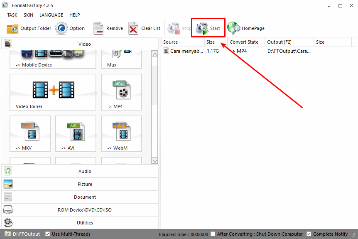Start the conversion with Start button
358x239 pixels.
208,28
